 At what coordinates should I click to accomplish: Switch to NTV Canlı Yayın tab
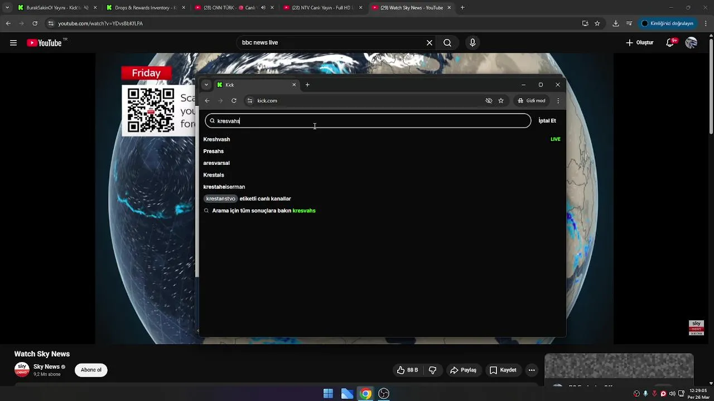(321, 8)
